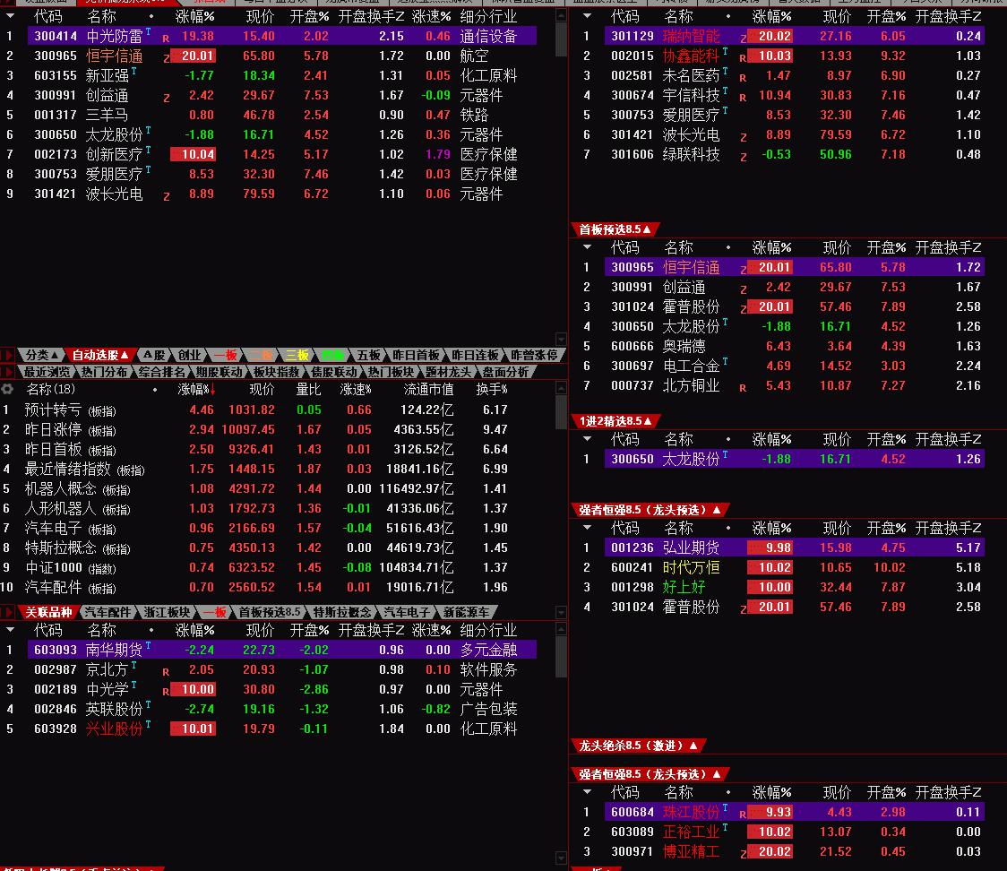Image resolution: width=1007 pixels, height=871 pixels.
Task: Expand the 分类▲ tab menu
Action: click(x=42, y=355)
